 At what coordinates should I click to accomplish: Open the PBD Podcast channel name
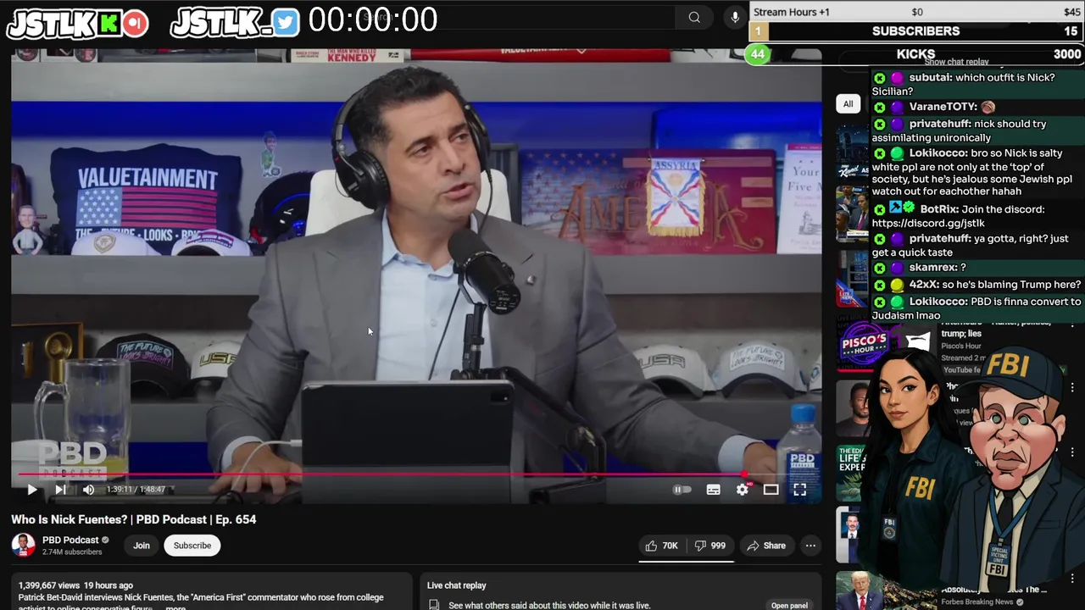(x=70, y=540)
